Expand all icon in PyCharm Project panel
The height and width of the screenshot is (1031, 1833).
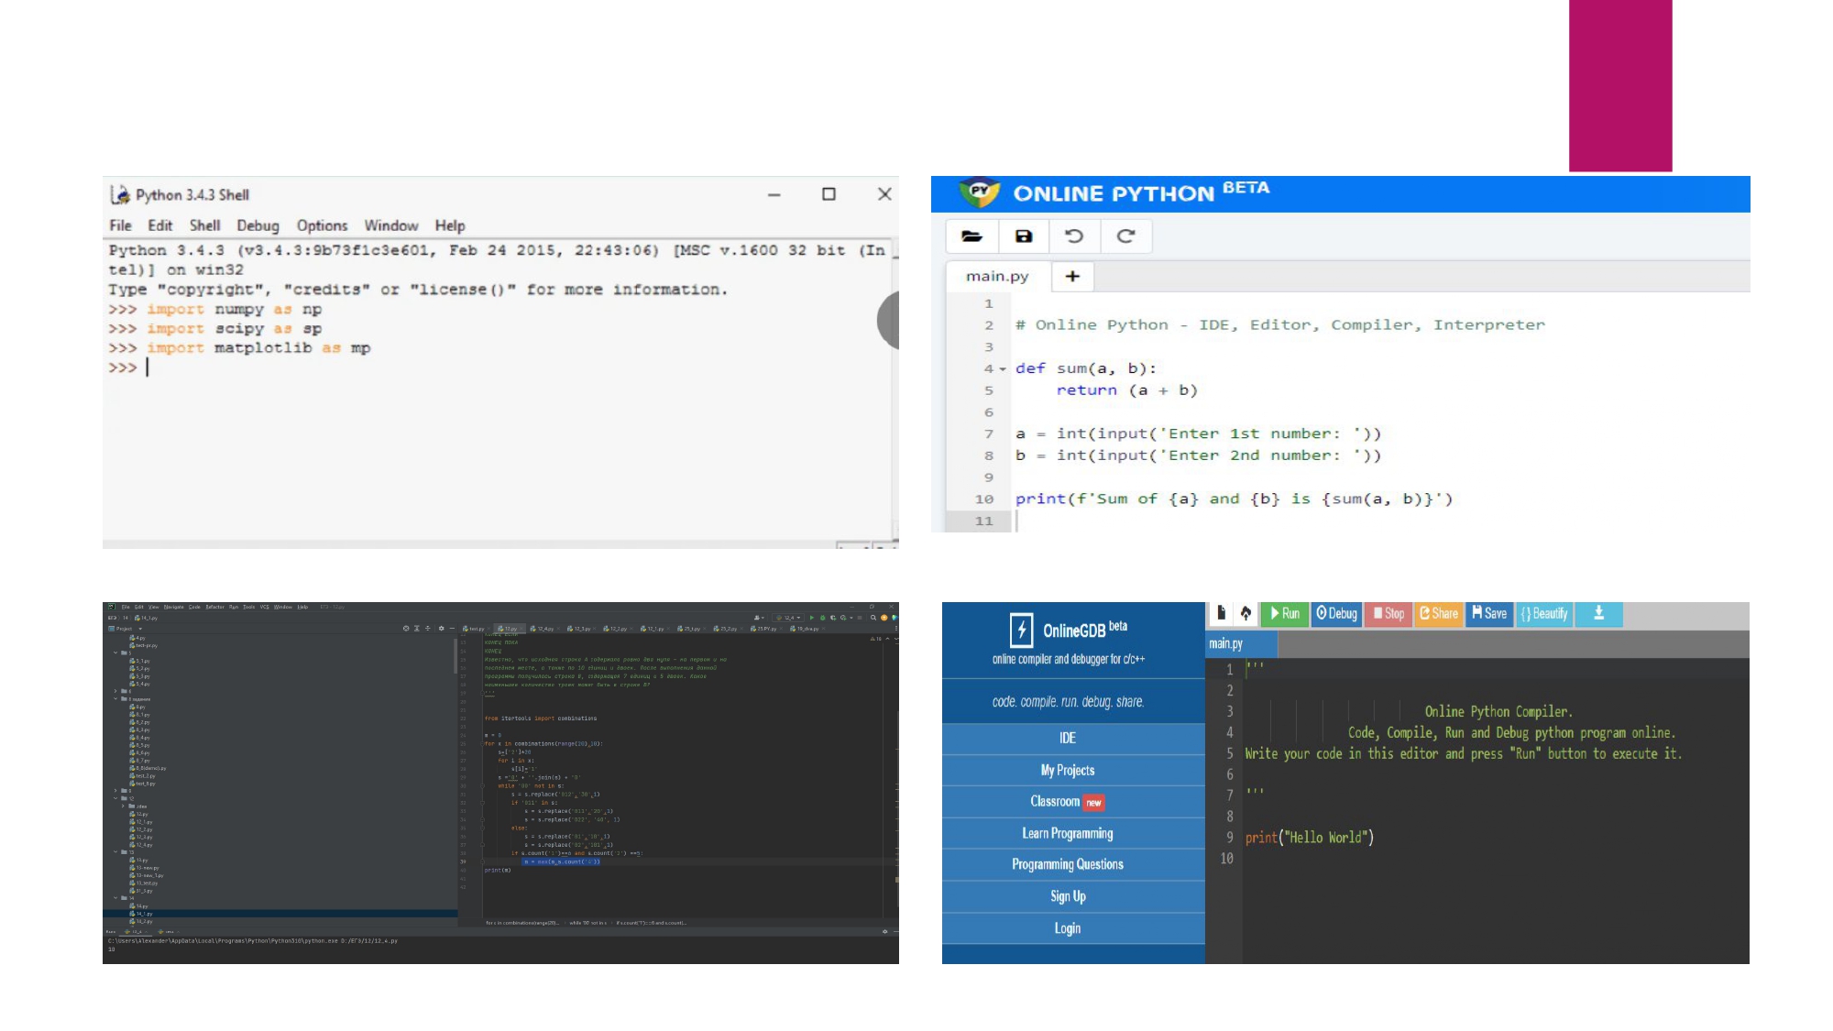[417, 629]
